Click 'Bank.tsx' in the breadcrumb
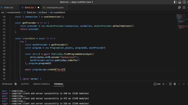The height and width of the screenshot is (105, 188). pyautogui.click(x=31, y=12)
